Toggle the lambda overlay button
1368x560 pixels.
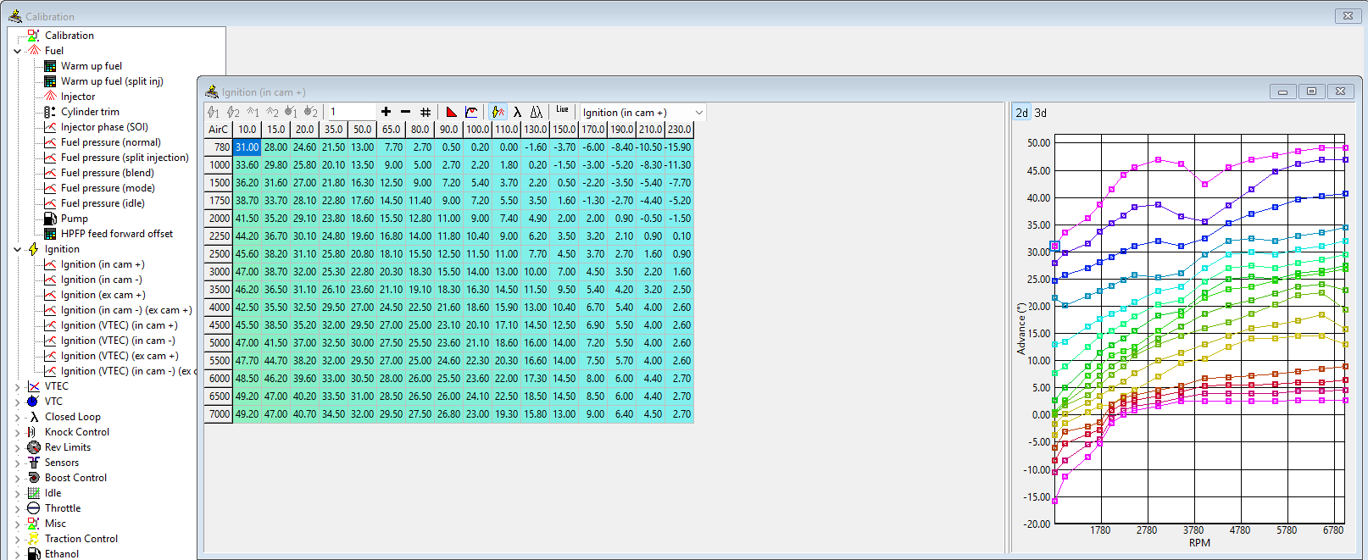click(517, 112)
